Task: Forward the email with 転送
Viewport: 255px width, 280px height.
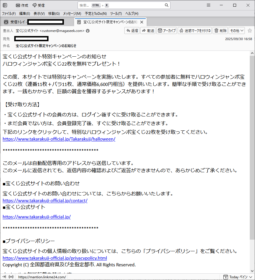Action: pos(148,30)
